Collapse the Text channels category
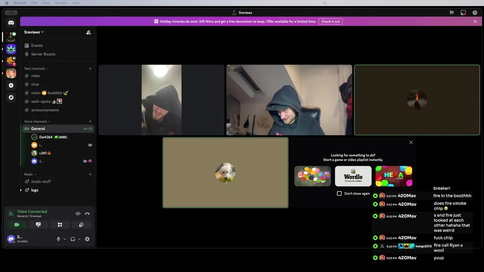 click(x=36, y=68)
